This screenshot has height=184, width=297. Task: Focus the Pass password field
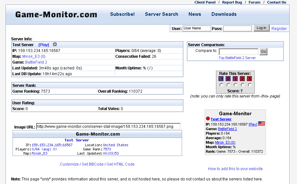coord(238,28)
